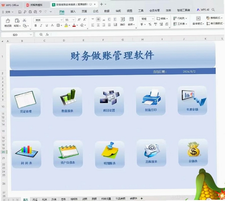The image size is (225, 201).
Task: Click the Print icon in quick toolbar
Action: (x=30, y=12)
